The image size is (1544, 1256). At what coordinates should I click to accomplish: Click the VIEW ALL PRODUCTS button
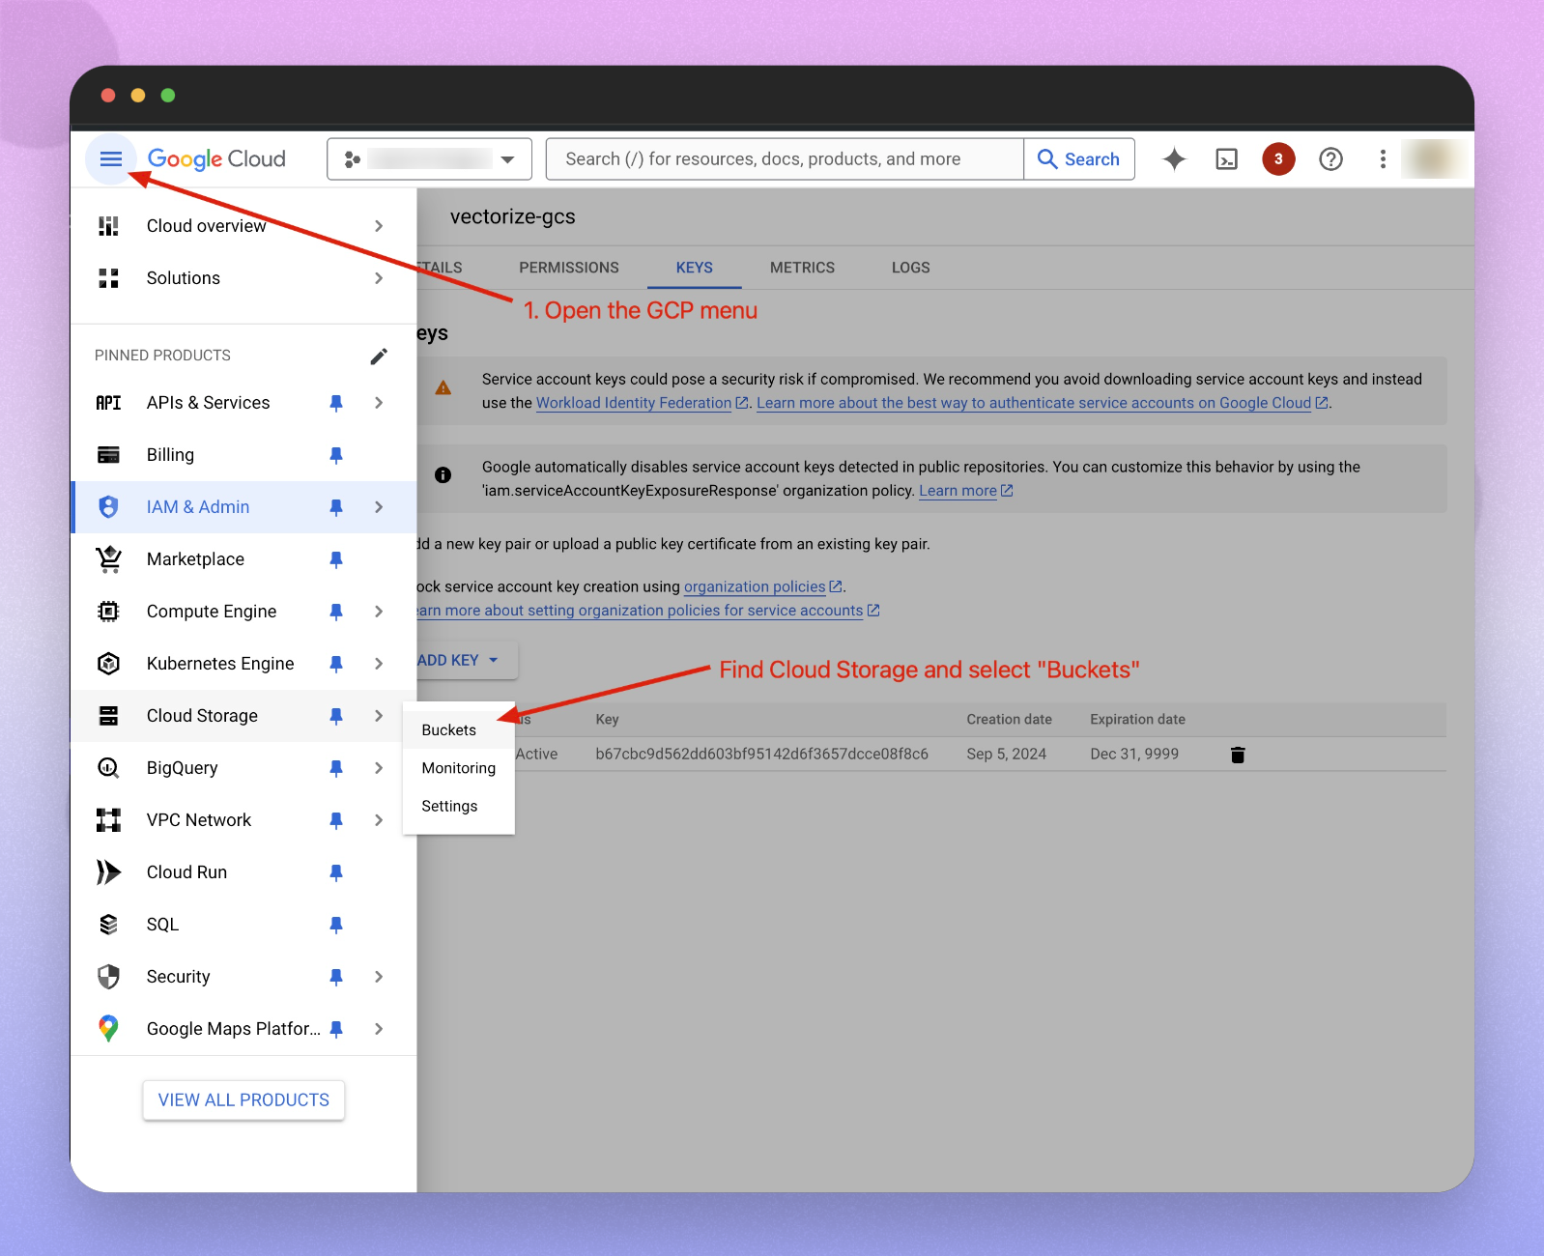pyautogui.click(x=243, y=1100)
